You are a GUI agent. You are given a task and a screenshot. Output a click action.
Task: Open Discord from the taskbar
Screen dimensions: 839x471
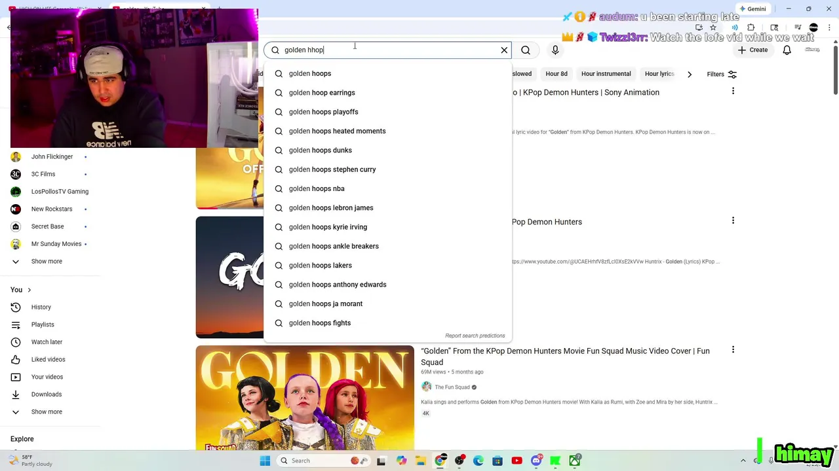(x=536, y=461)
